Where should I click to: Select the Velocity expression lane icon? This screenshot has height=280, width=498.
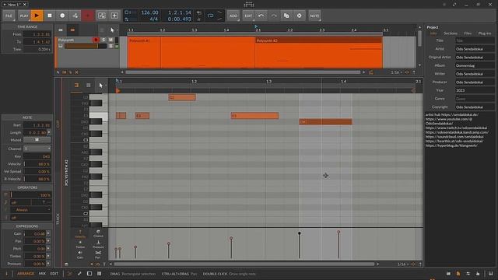click(80, 234)
